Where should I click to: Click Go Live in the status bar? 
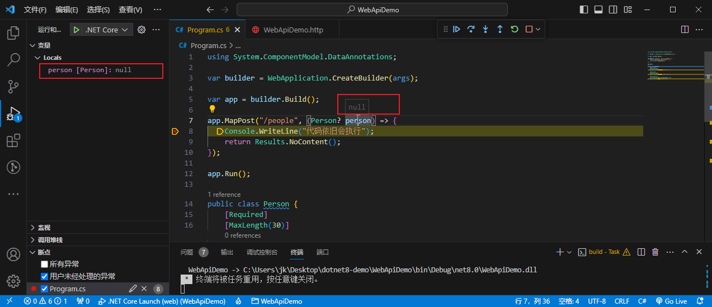[x=671, y=301]
